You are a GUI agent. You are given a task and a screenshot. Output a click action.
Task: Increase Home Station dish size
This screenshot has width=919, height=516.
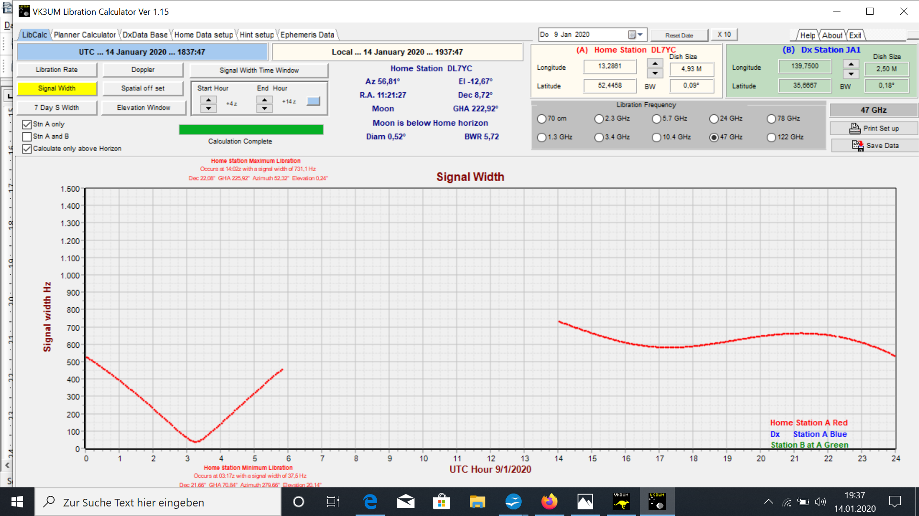(x=655, y=64)
